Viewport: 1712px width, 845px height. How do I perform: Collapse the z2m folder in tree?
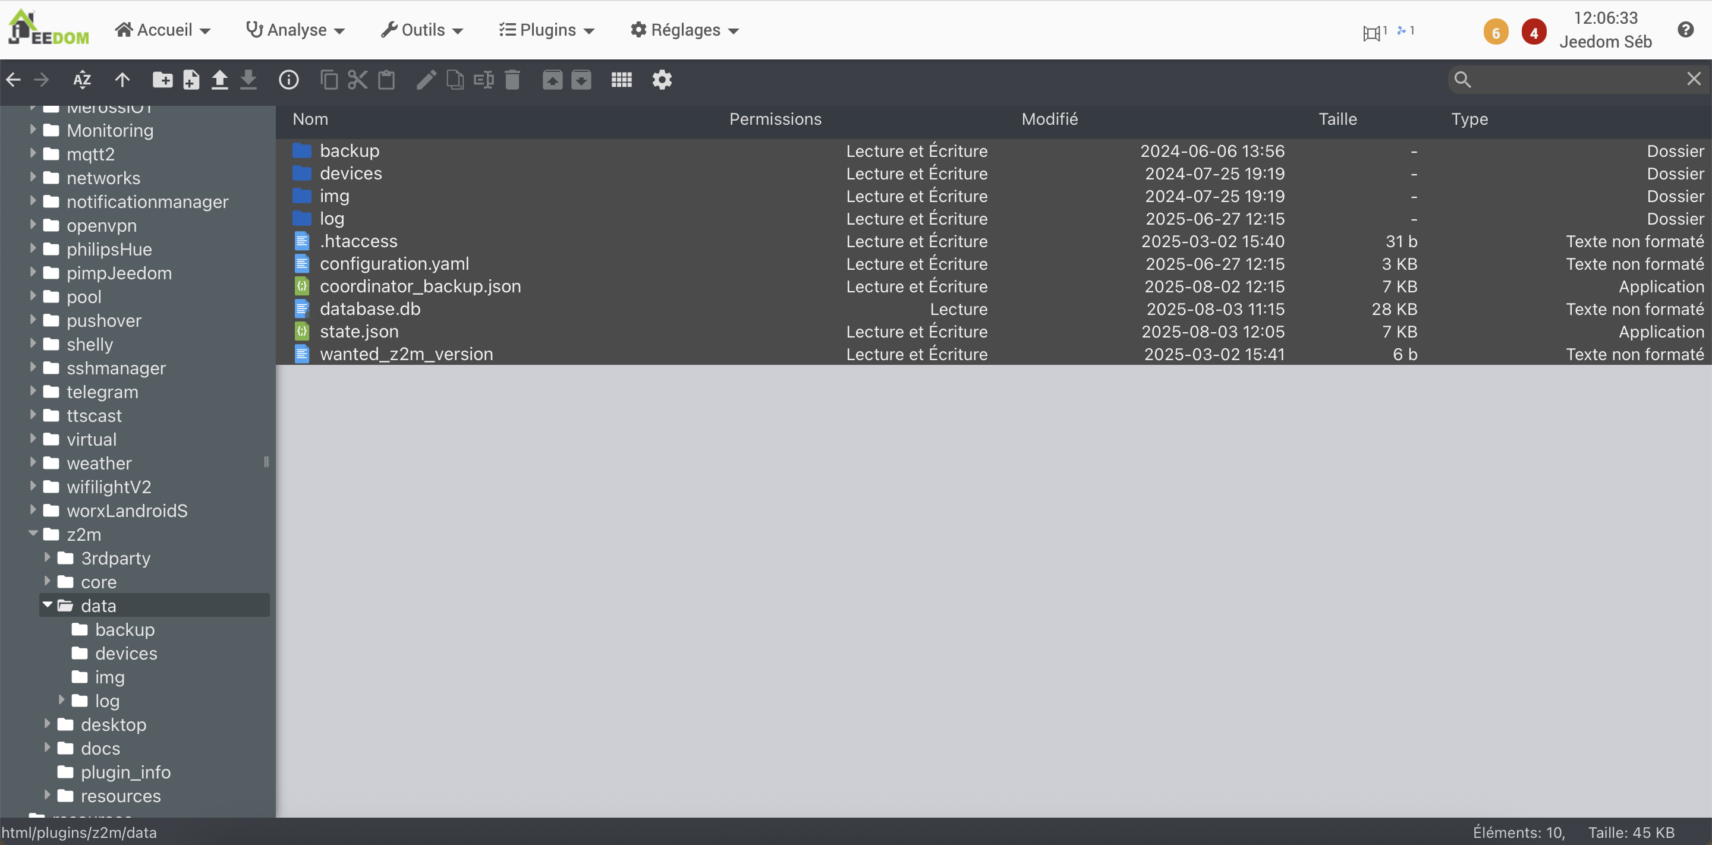coord(33,534)
